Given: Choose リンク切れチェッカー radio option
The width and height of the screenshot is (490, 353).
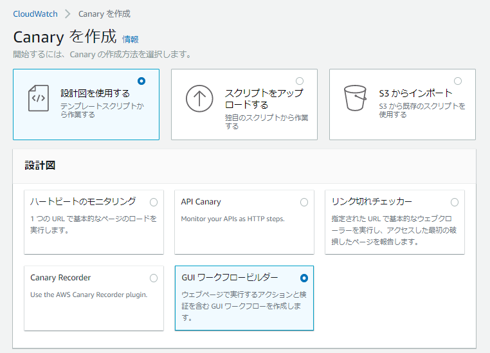Looking at the screenshot, I should coord(455,202).
